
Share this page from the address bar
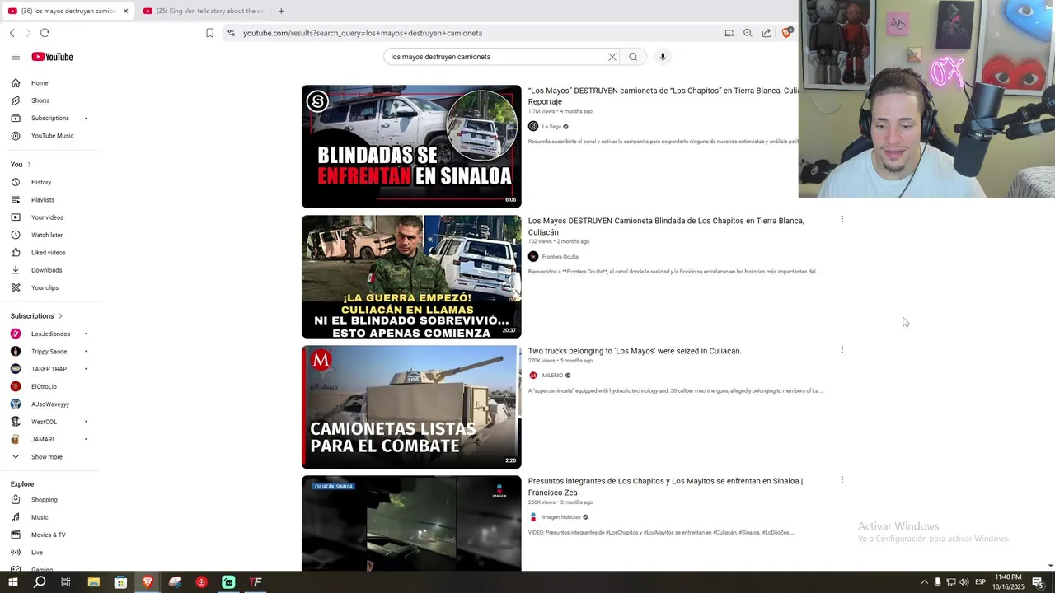(x=767, y=33)
